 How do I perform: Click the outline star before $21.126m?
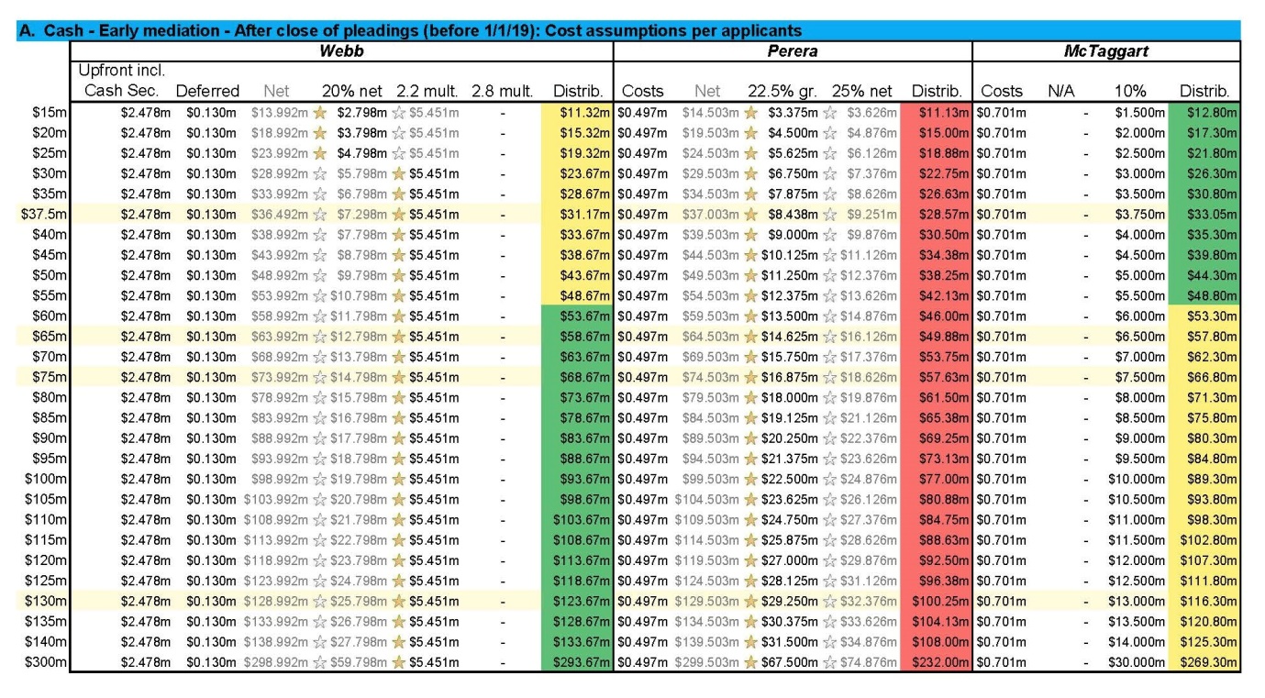(829, 417)
